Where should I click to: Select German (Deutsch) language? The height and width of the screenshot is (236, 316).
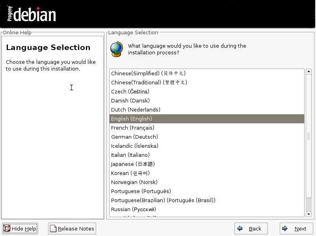[x=134, y=137]
